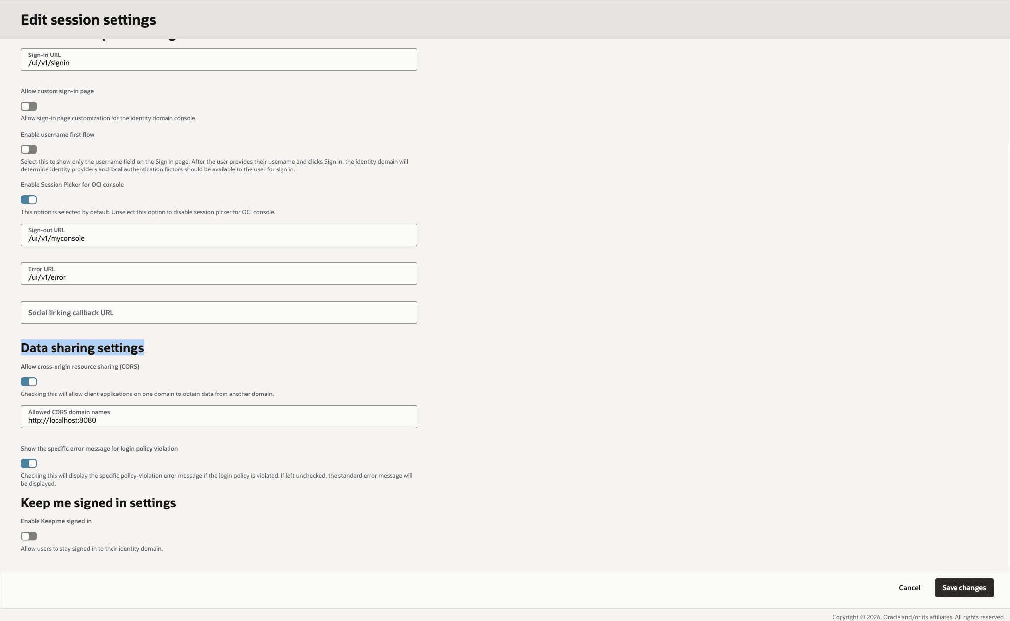
Task: Toggle Allow custom sign-in page switch
Action: pyautogui.click(x=29, y=106)
